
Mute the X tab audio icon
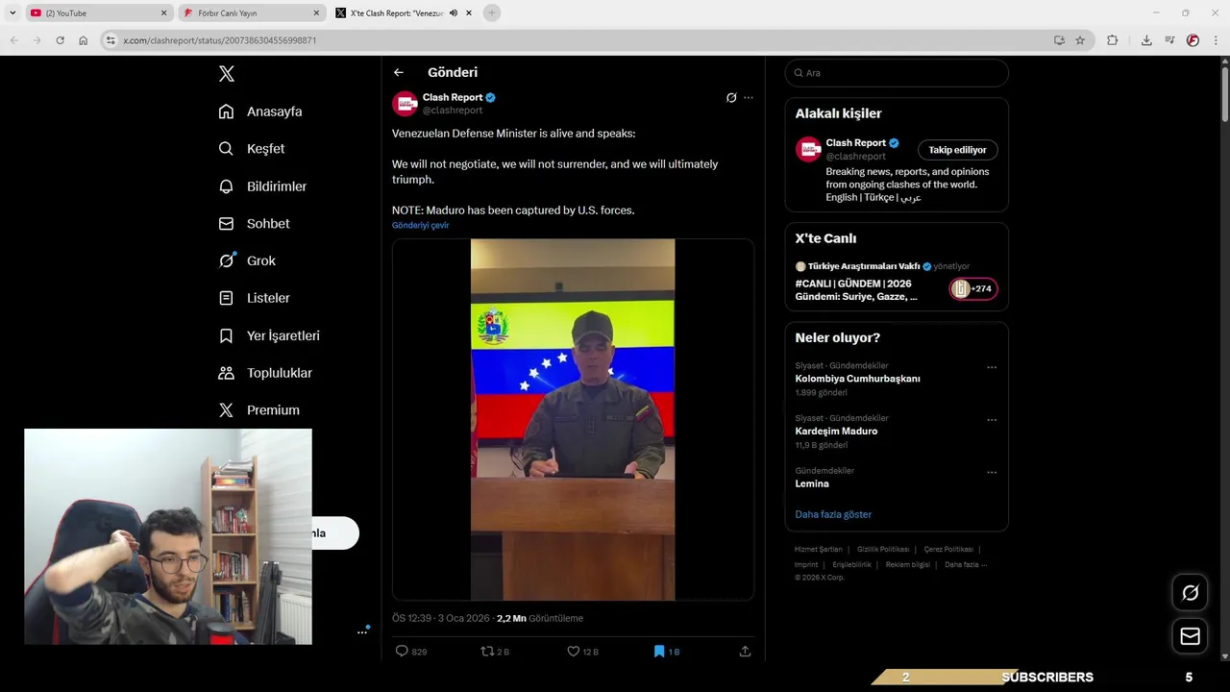click(x=454, y=13)
